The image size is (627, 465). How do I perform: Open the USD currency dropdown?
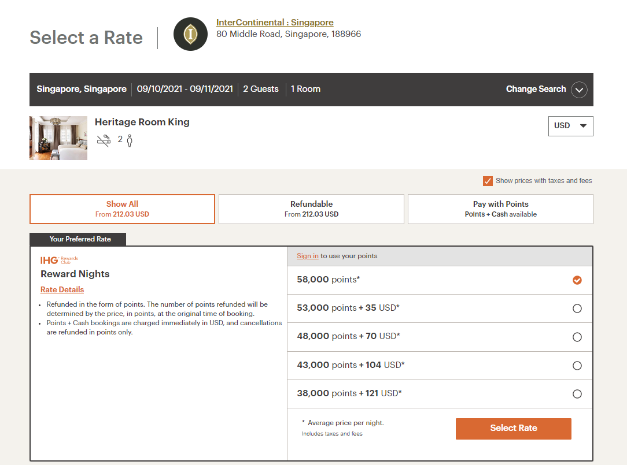(x=570, y=126)
